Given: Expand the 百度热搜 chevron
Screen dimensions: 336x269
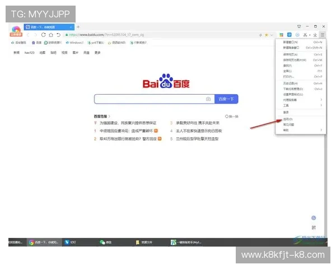Looking at the screenshot, I should [110, 116].
